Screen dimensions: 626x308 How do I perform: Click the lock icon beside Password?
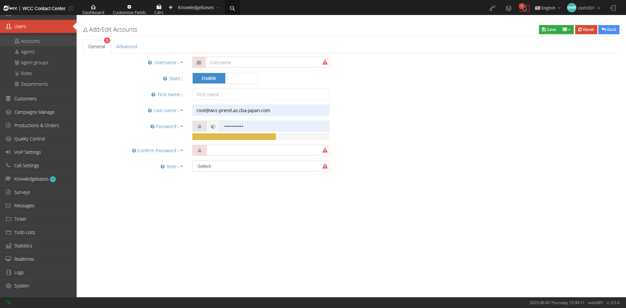(200, 126)
